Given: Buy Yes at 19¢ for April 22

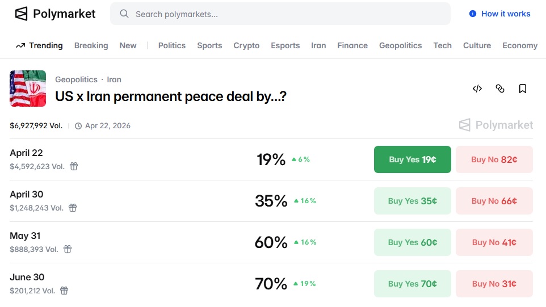Looking at the screenshot, I should (x=413, y=159).
